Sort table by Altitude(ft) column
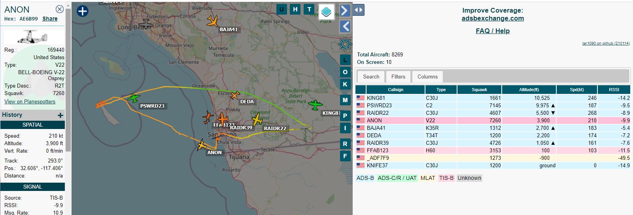This screenshot has height=215, width=633. [x=529, y=90]
